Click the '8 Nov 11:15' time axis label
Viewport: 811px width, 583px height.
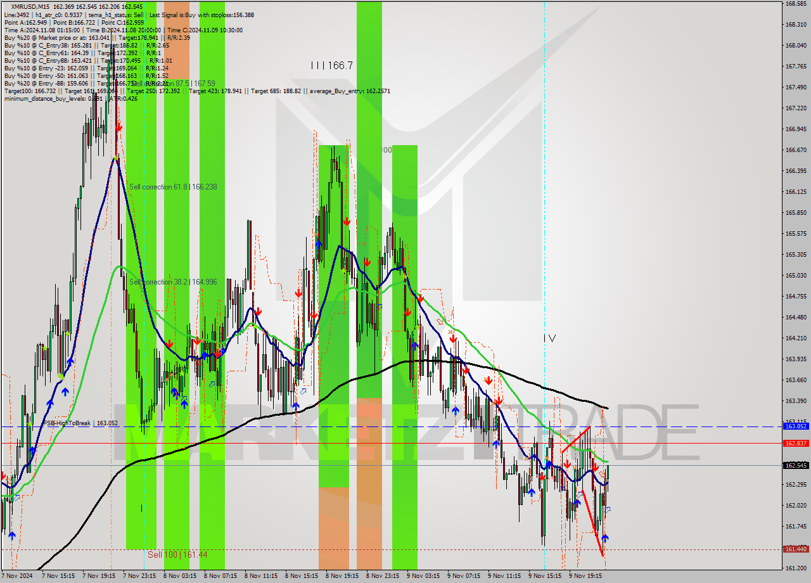(261, 577)
